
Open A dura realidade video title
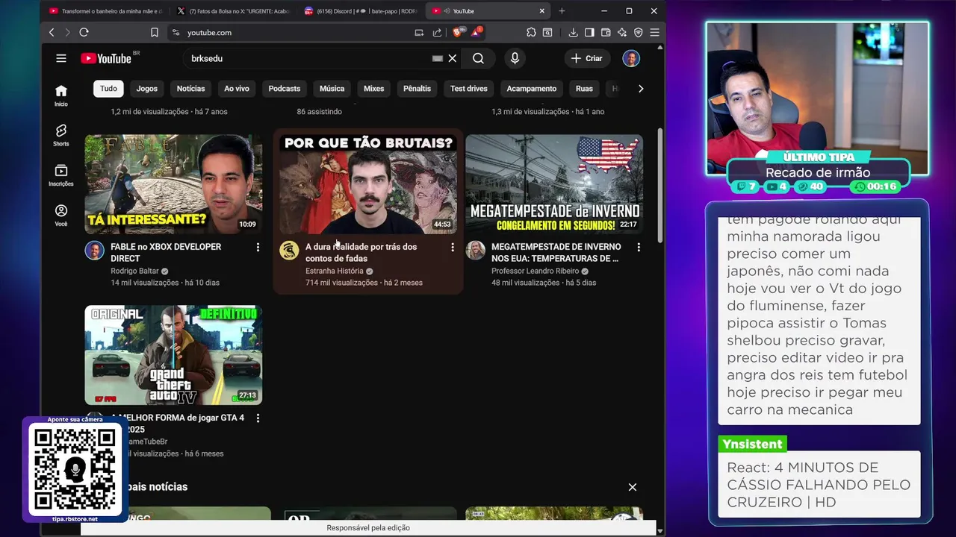coord(361,252)
